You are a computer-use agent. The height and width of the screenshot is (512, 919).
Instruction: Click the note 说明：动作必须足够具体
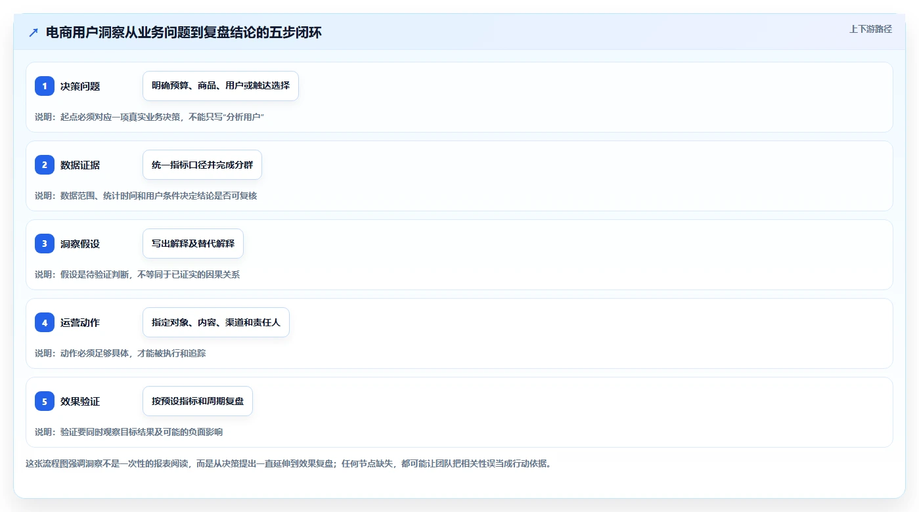(120, 353)
